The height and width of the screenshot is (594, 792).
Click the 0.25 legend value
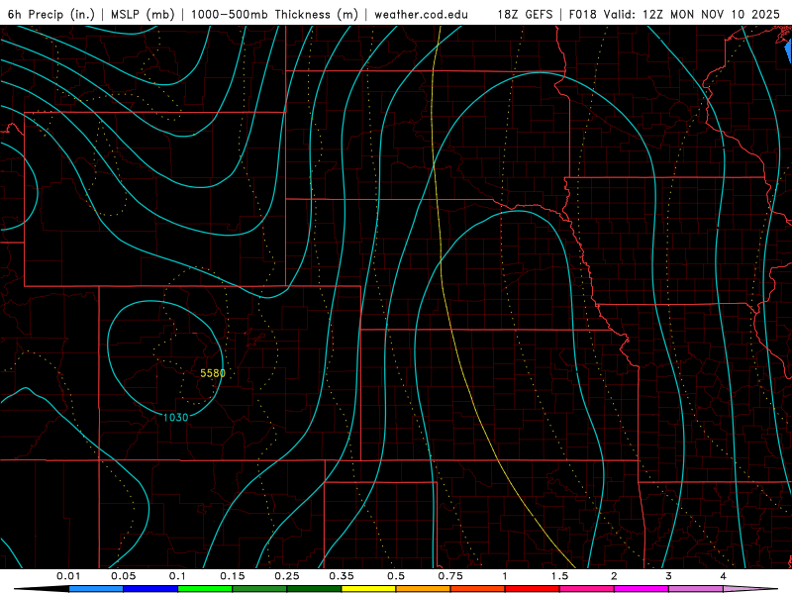pyautogui.click(x=287, y=576)
